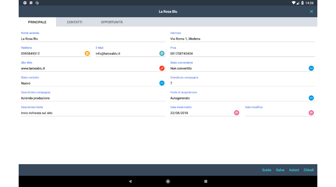
Task: Expand Fonte di acquisizione options menu
Action: coord(311,98)
